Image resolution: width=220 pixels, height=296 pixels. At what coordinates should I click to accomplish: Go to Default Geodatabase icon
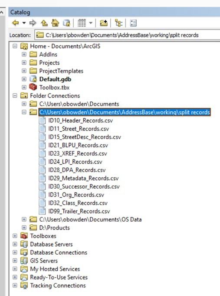[x=66, y=23]
